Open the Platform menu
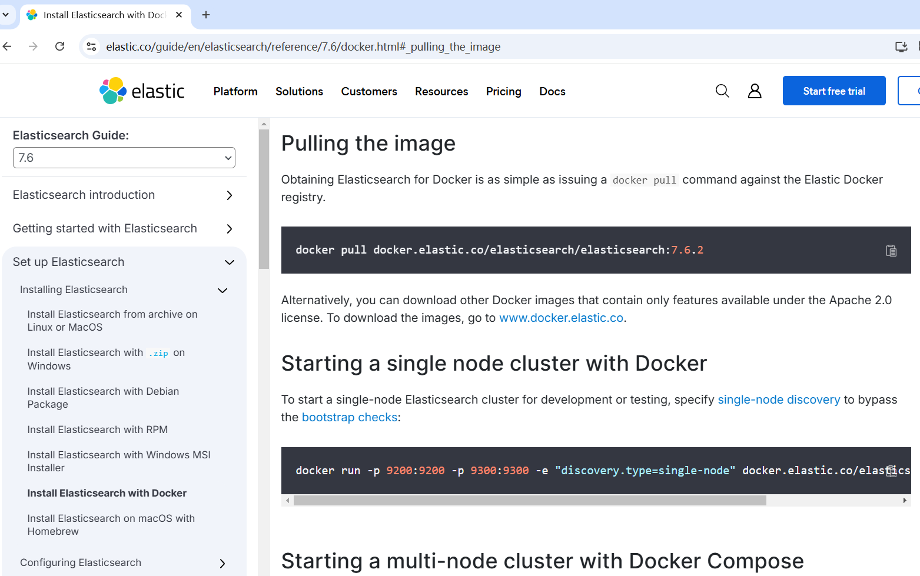This screenshot has height=576, width=920. (x=235, y=91)
